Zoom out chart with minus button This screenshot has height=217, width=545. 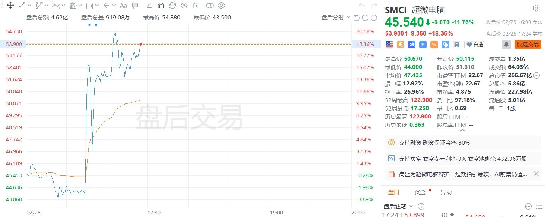point(365,18)
